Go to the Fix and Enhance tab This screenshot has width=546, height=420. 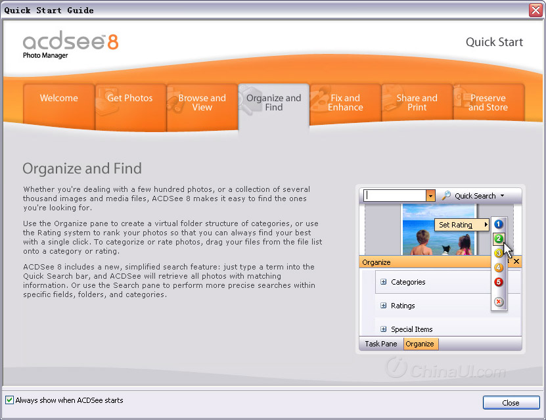[345, 103]
